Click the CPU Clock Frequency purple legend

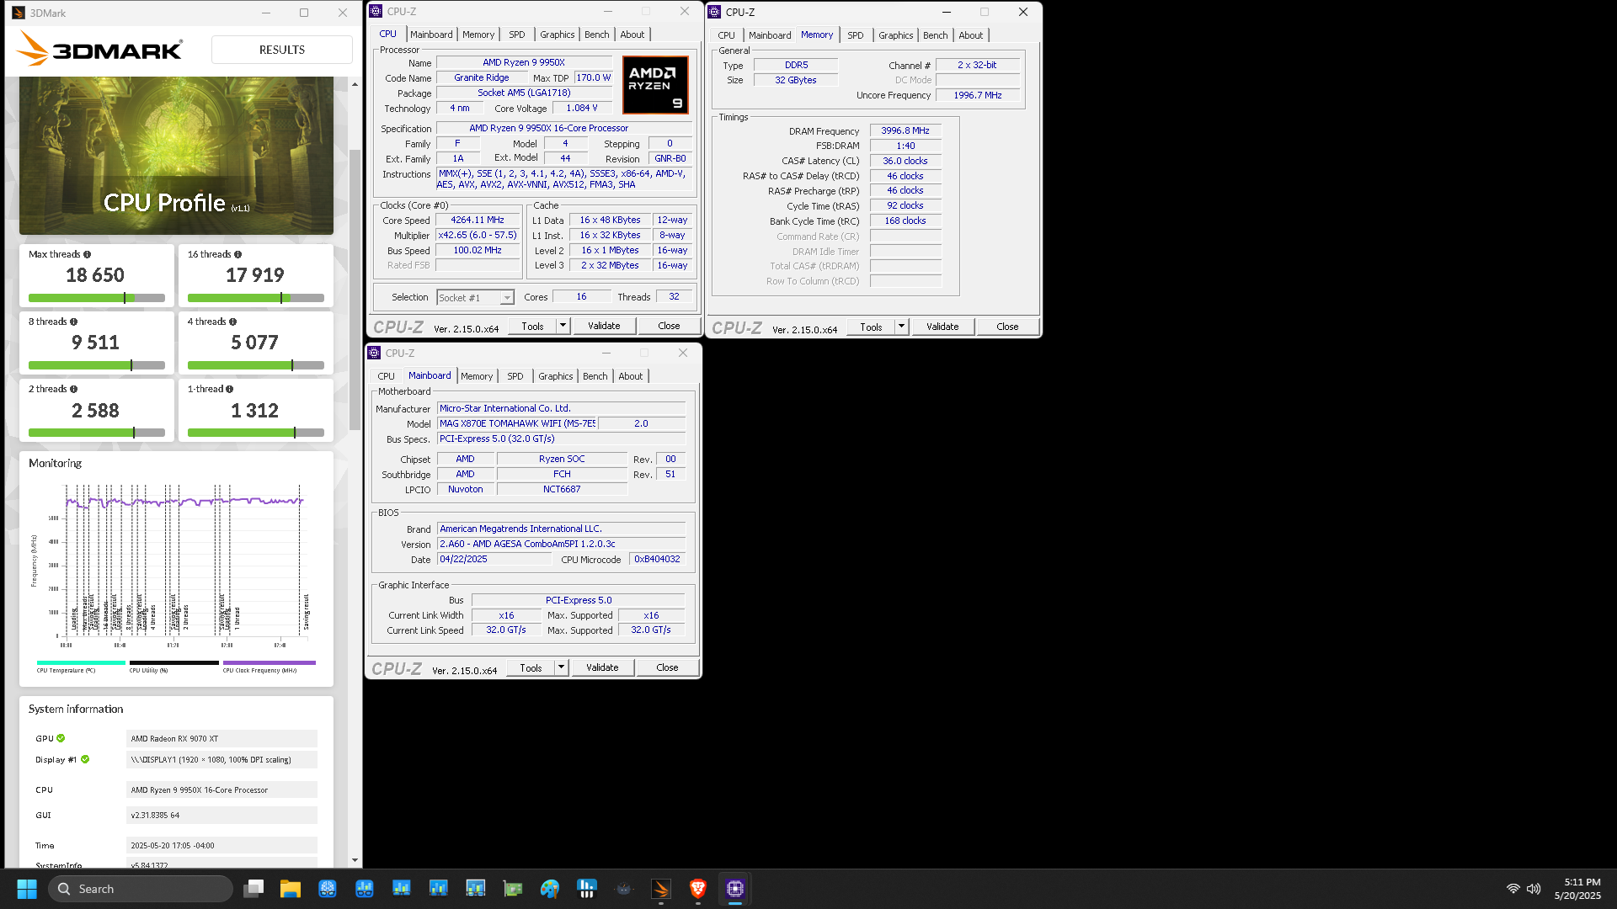[269, 667]
